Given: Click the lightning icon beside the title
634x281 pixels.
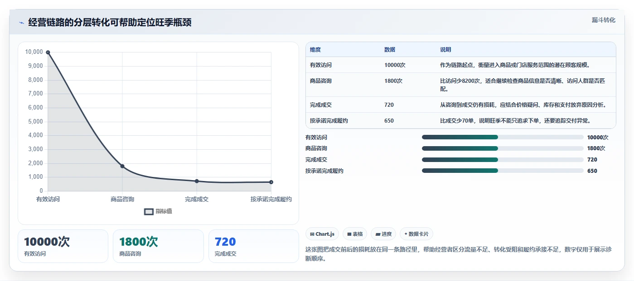Looking at the screenshot, I should 21,23.
